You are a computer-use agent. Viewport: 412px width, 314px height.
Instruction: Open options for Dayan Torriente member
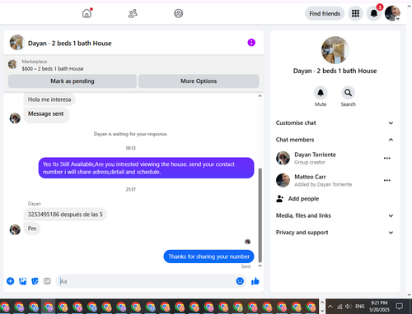387,158
